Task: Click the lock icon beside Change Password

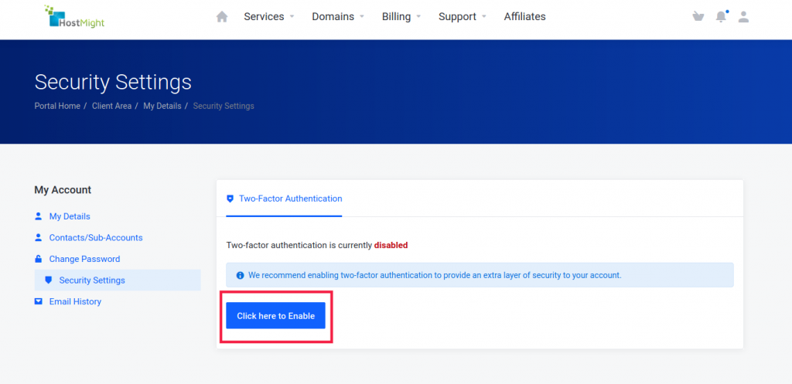Action: tap(38, 259)
